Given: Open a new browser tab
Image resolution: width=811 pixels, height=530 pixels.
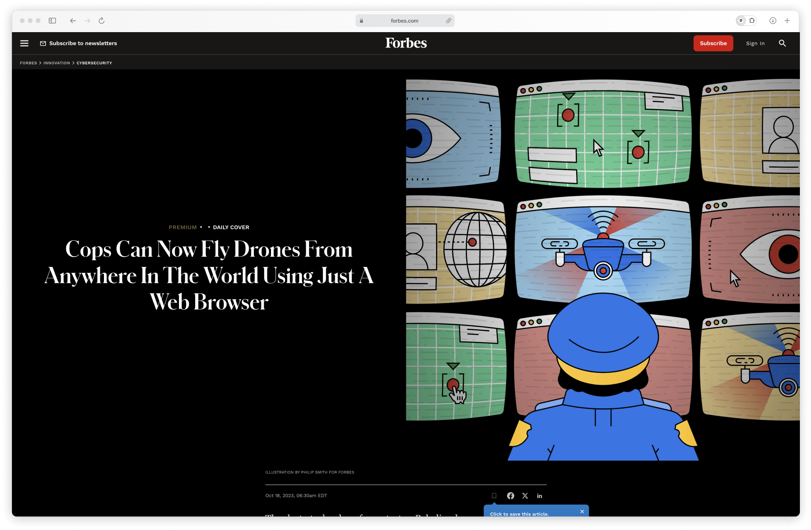Looking at the screenshot, I should click(787, 21).
